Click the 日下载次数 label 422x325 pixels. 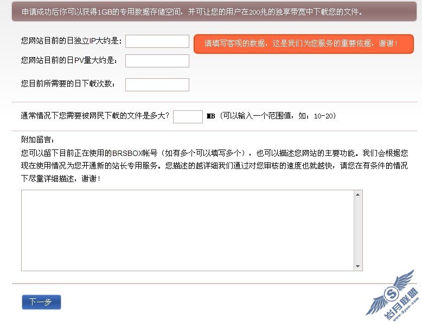click(68, 84)
